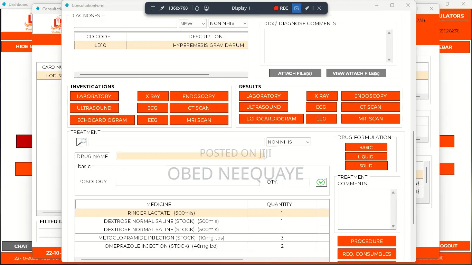
Task: Focus the DRUG NAME input field
Action: pyautogui.click(x=190, y=156)
